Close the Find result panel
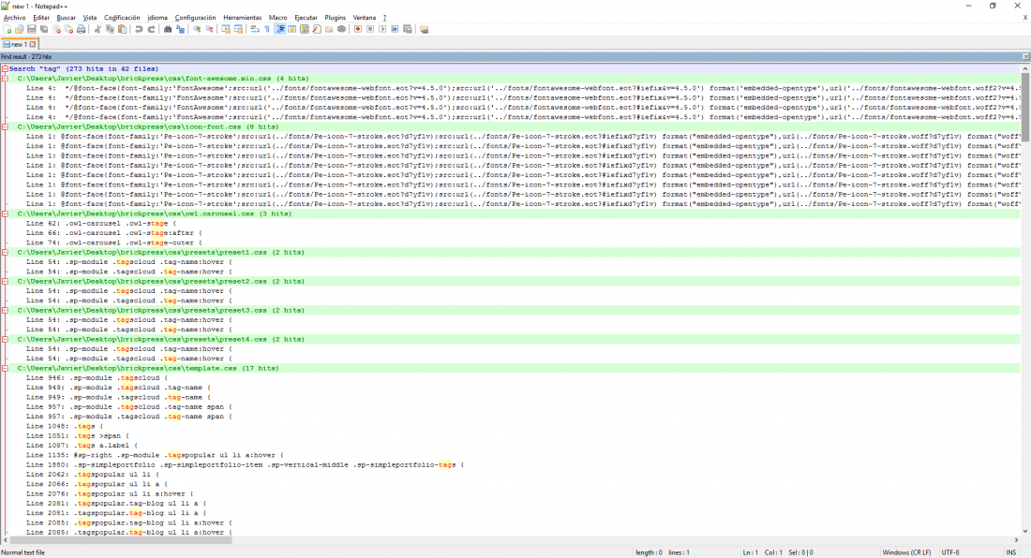Screen dimensions: 1031x558 click(1025, 57)
